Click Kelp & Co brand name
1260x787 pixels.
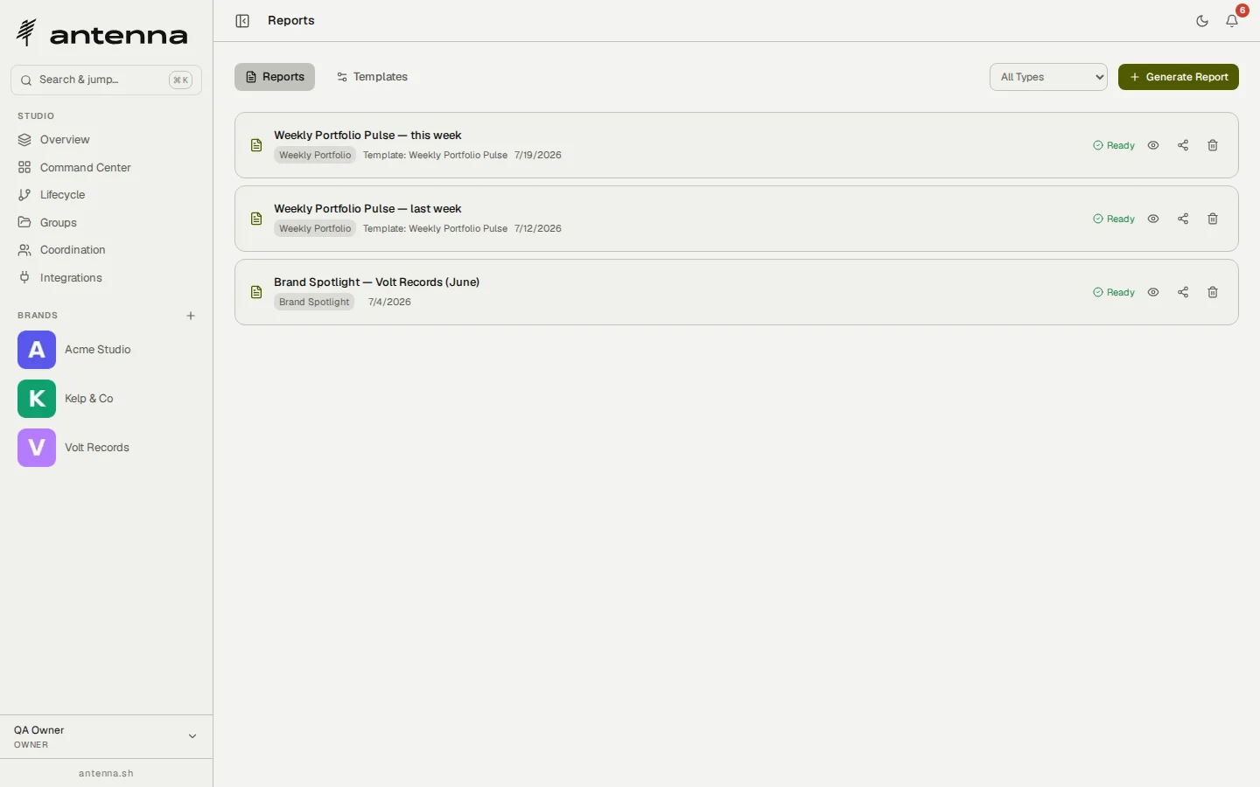pos(89,399)
